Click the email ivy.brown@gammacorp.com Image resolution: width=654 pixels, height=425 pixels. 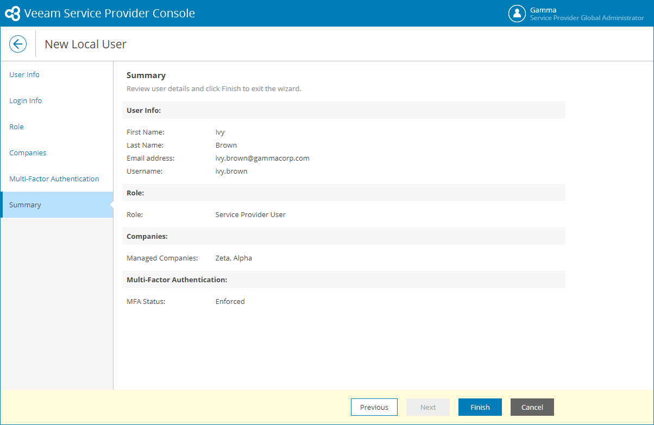pyautogui.click(x=262, y=158)
